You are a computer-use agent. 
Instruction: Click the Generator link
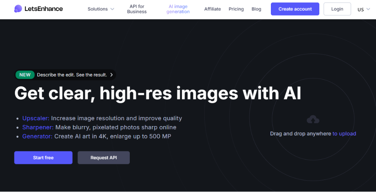tap(37, 136)
